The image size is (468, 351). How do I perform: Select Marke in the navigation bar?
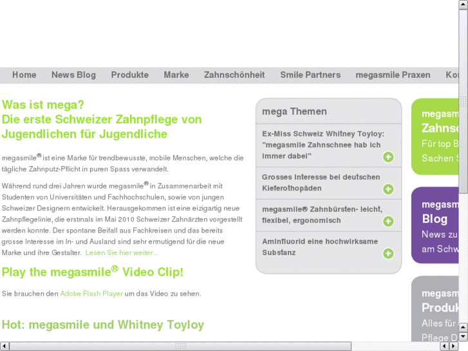pos(176,75)
